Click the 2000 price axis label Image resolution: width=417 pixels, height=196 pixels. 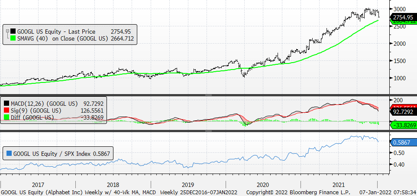399,44
